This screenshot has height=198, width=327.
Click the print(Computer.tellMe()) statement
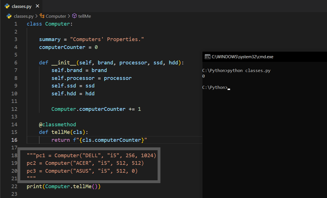[x=63, y=186]
